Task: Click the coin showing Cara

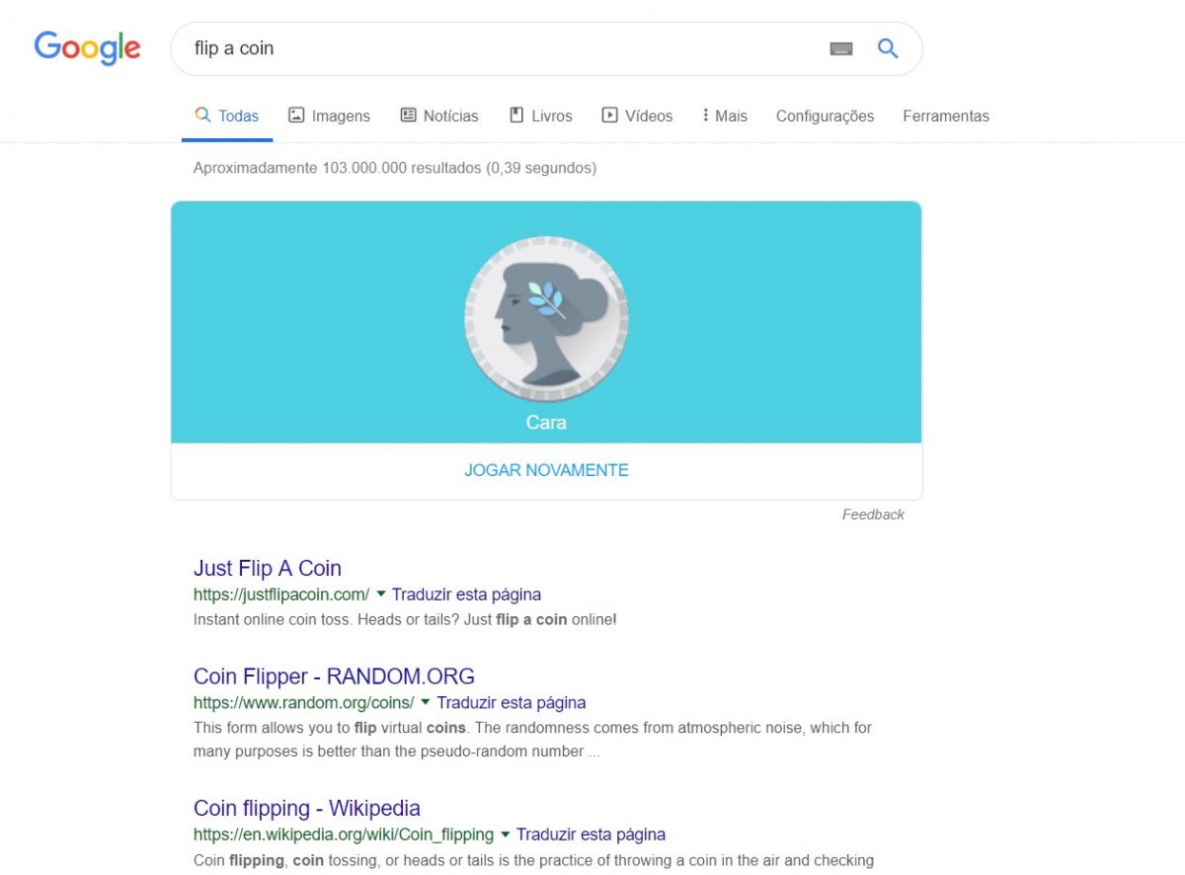Action: point(546,319)
